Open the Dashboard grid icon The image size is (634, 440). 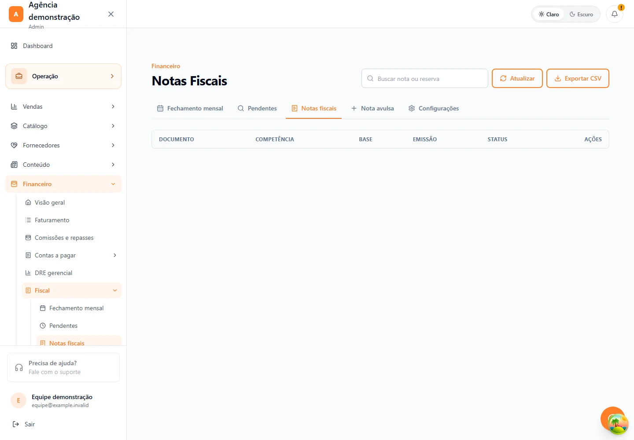[14, 46]
